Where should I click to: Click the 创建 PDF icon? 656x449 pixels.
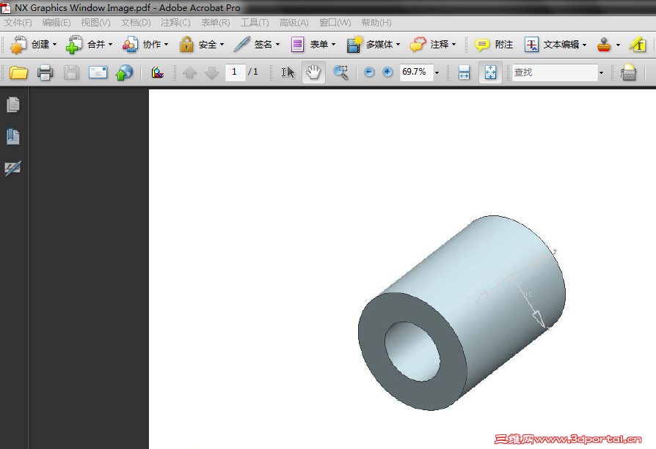18,45
